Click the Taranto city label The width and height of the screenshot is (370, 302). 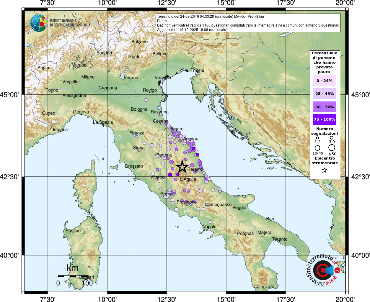(280, 239)
